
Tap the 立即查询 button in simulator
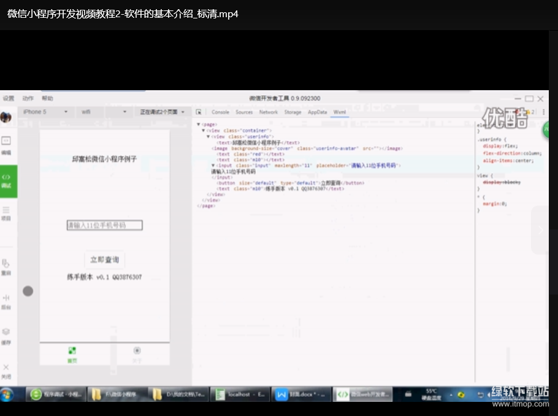pyautogui.click(x=105, y=260)
